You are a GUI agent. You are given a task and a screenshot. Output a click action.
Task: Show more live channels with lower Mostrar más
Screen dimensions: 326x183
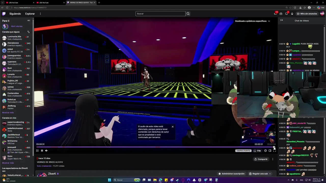(8, 163)
